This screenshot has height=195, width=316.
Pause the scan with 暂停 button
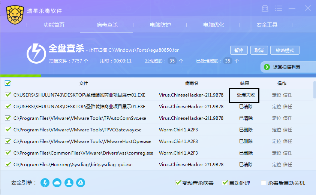(239, 50)
